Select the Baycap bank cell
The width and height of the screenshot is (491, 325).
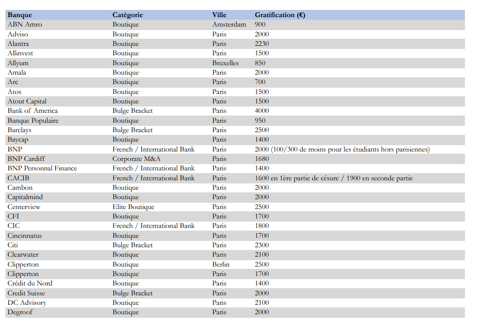[x=18, y=140]
